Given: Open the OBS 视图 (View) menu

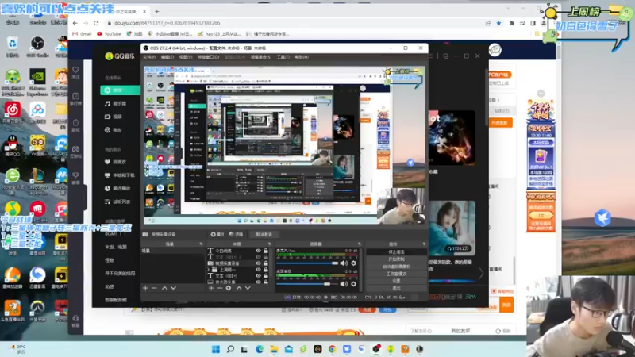Looking at the screenshot, I should [x=186, y=57].
